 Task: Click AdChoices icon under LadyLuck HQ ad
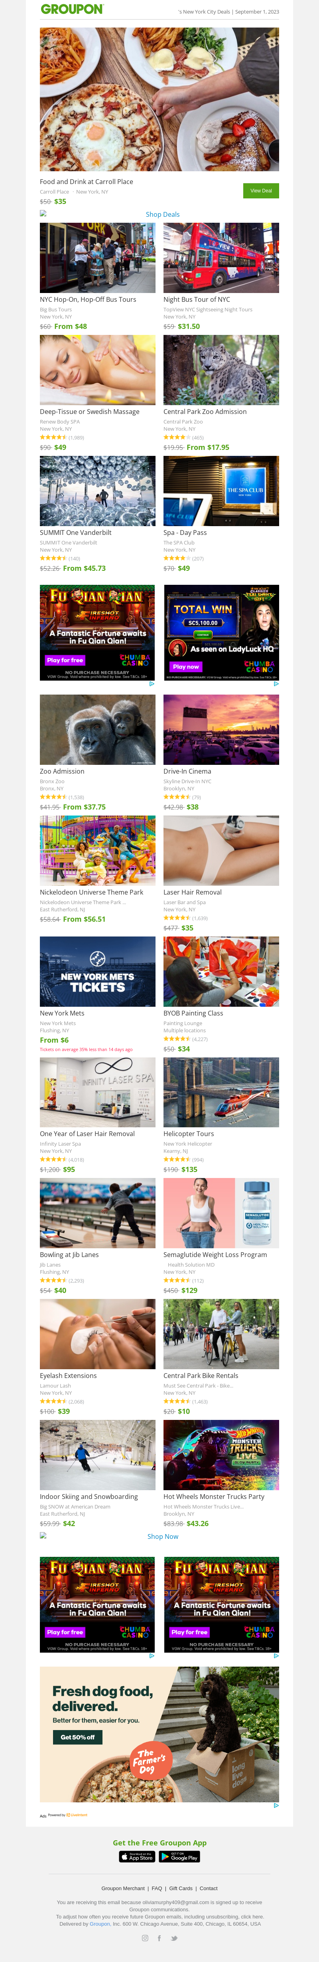point(276,684)
